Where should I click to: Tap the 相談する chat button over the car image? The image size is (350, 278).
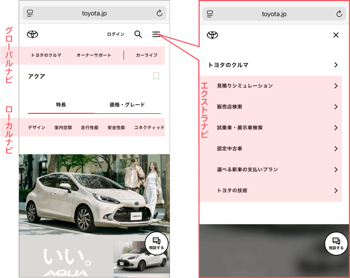coord(157,244)
